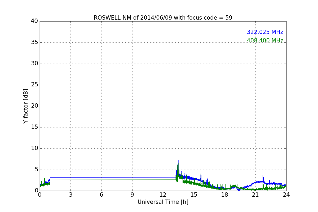Click the "Y-factor [dB]" axis label
This screenshot has width=318, height=212.
tap(26, 106)
